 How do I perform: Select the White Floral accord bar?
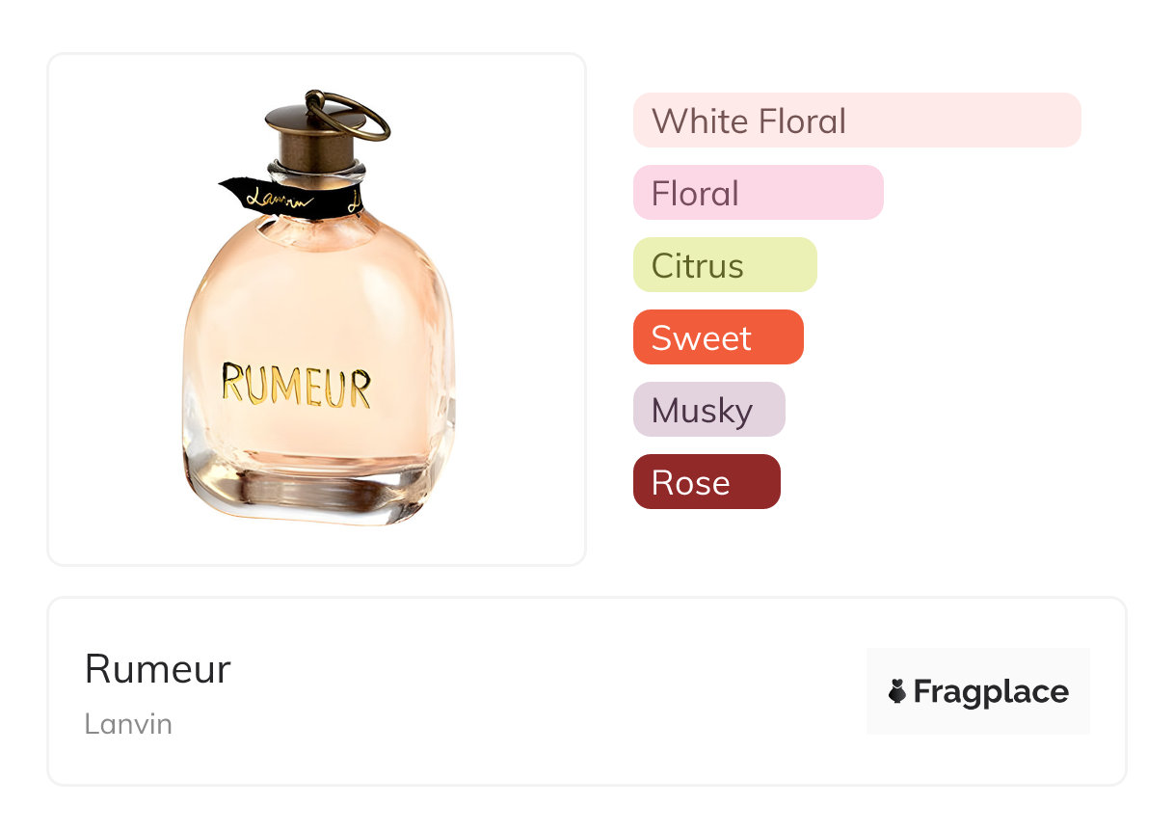tap(857, 121)
